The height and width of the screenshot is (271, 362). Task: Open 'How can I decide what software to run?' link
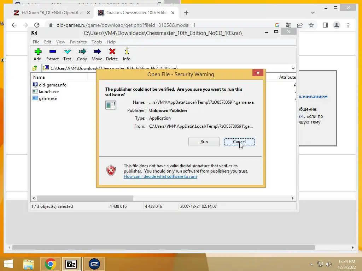coord(160,176)
